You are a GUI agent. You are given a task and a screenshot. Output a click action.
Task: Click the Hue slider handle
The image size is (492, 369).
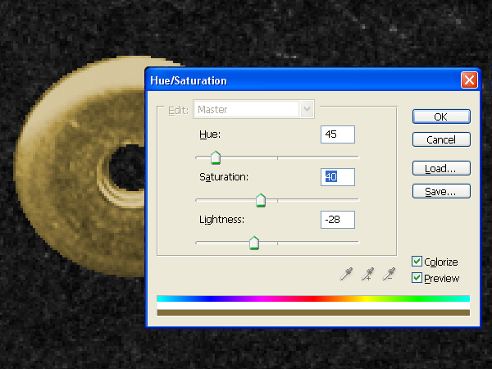(x=216, y=157)
